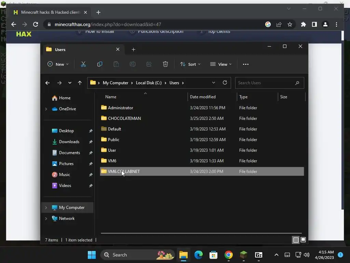Show hidden system tray icons
The width and height of the screenshot is (350, 263).
tap(276, 255)
